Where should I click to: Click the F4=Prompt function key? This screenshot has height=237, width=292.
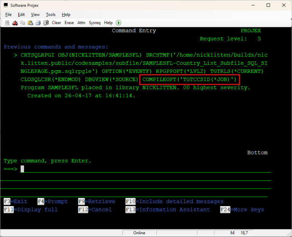(53, 202)
